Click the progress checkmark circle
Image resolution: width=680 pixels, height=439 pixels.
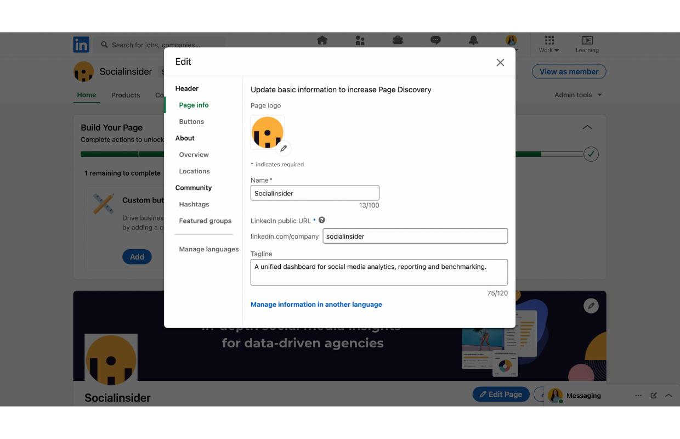pos(591,154)
